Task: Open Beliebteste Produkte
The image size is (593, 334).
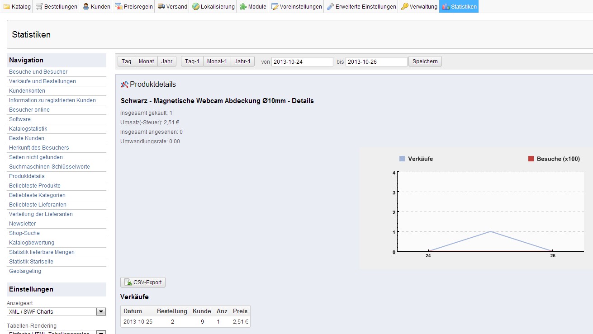Action: pyautogui.click(x=35, y=186)
